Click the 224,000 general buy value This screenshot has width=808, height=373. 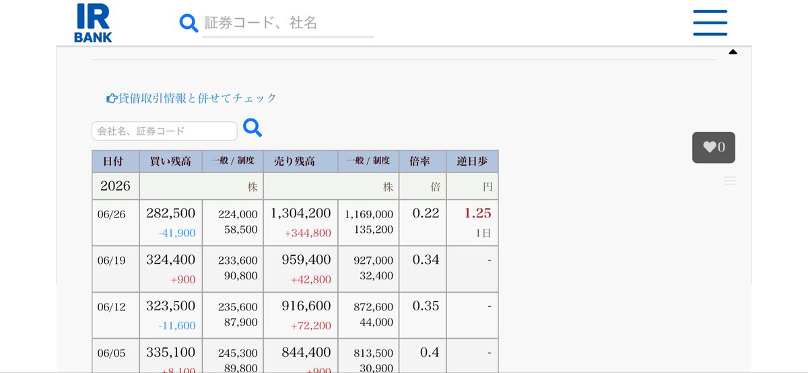click(x=238, y=214)
